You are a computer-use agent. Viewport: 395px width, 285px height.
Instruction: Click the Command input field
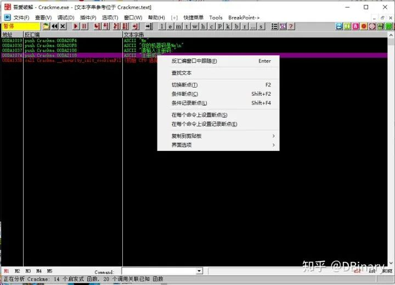coord(158,271)
